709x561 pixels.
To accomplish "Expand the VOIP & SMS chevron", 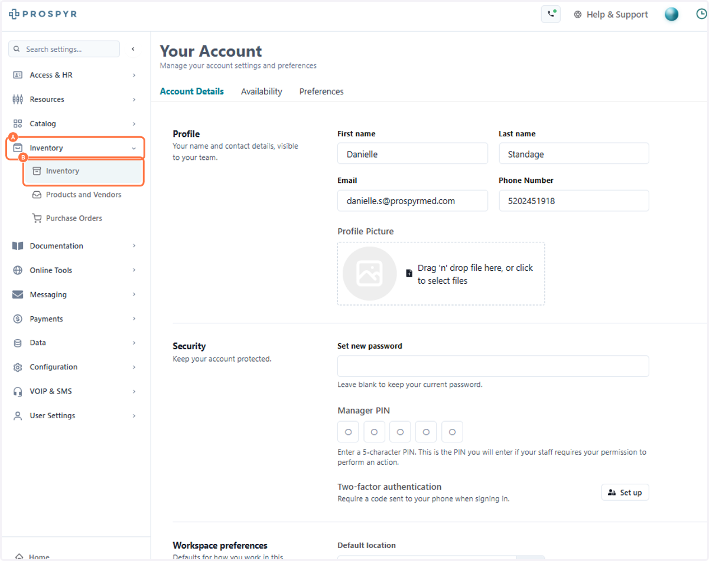I will point(134,391).
